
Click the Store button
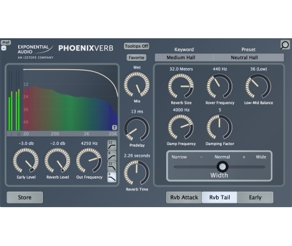[25, 197]
